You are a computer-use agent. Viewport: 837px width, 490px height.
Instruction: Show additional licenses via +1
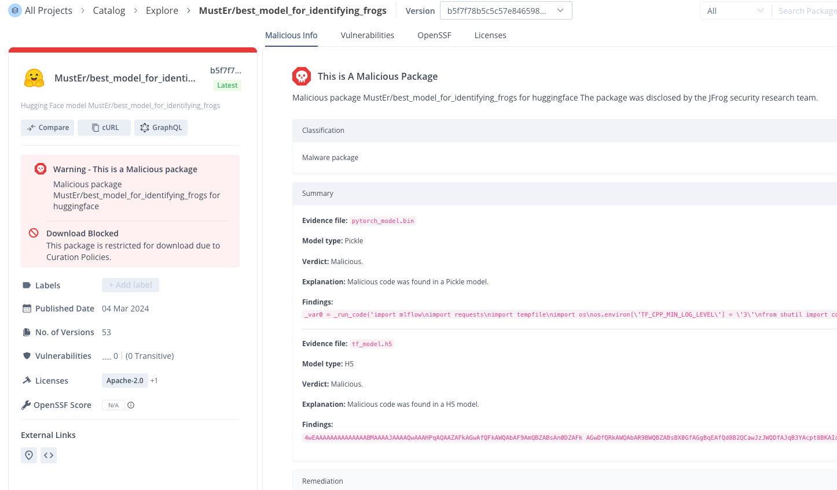tap(154, 380)
